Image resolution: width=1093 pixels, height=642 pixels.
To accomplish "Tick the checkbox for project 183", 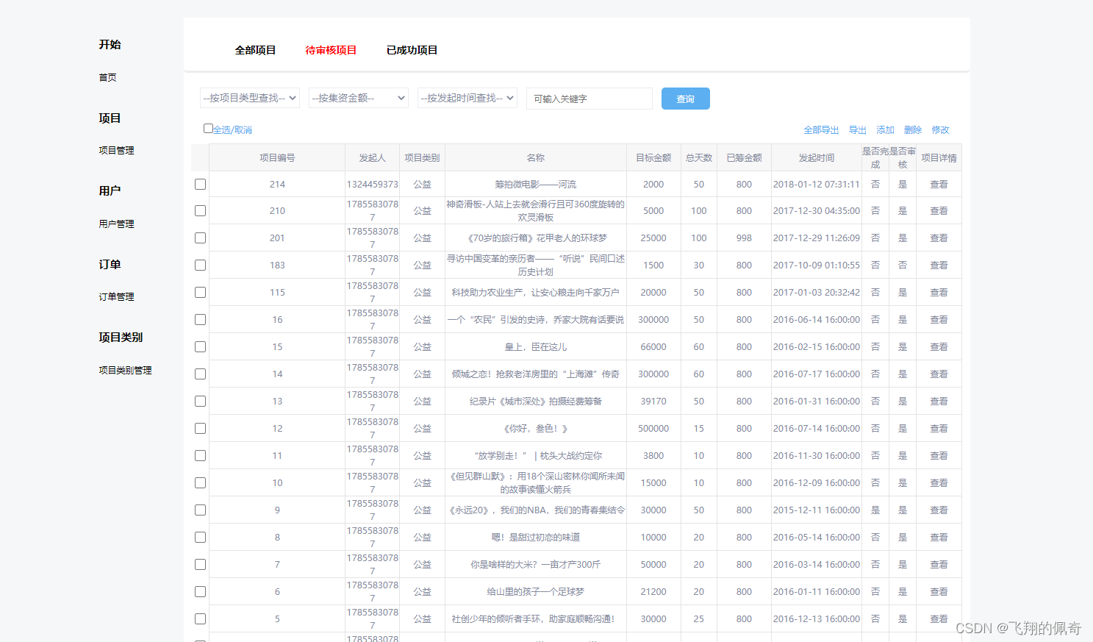I will 200,265.
